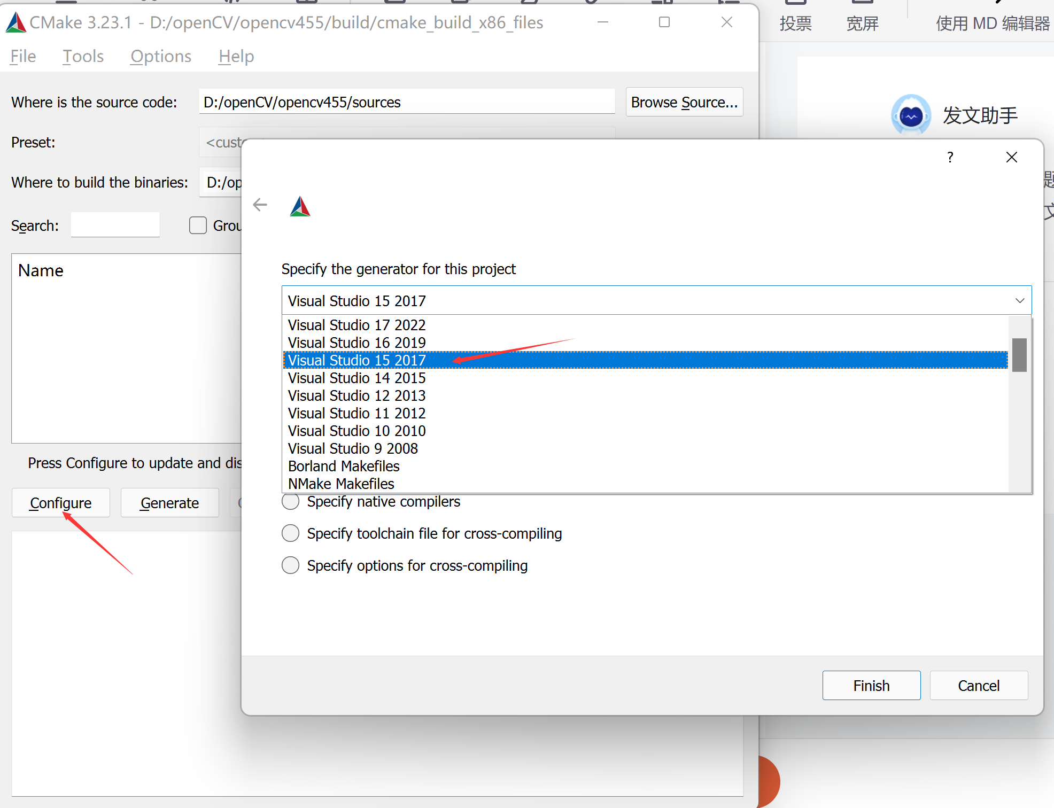Screen dimensions: 1054x808
Task: Select NMake Makefiles generator option
Action: click(341, 484)
